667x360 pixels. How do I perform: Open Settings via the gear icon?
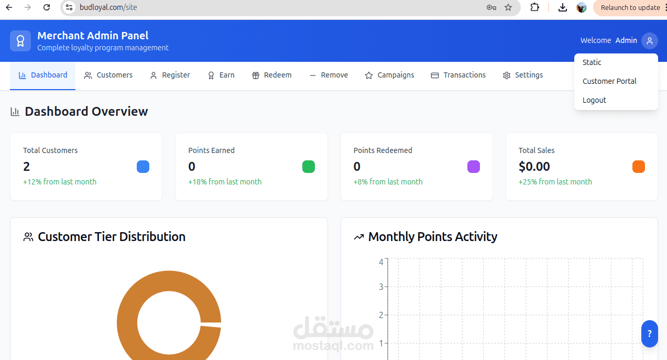[506, 75]
